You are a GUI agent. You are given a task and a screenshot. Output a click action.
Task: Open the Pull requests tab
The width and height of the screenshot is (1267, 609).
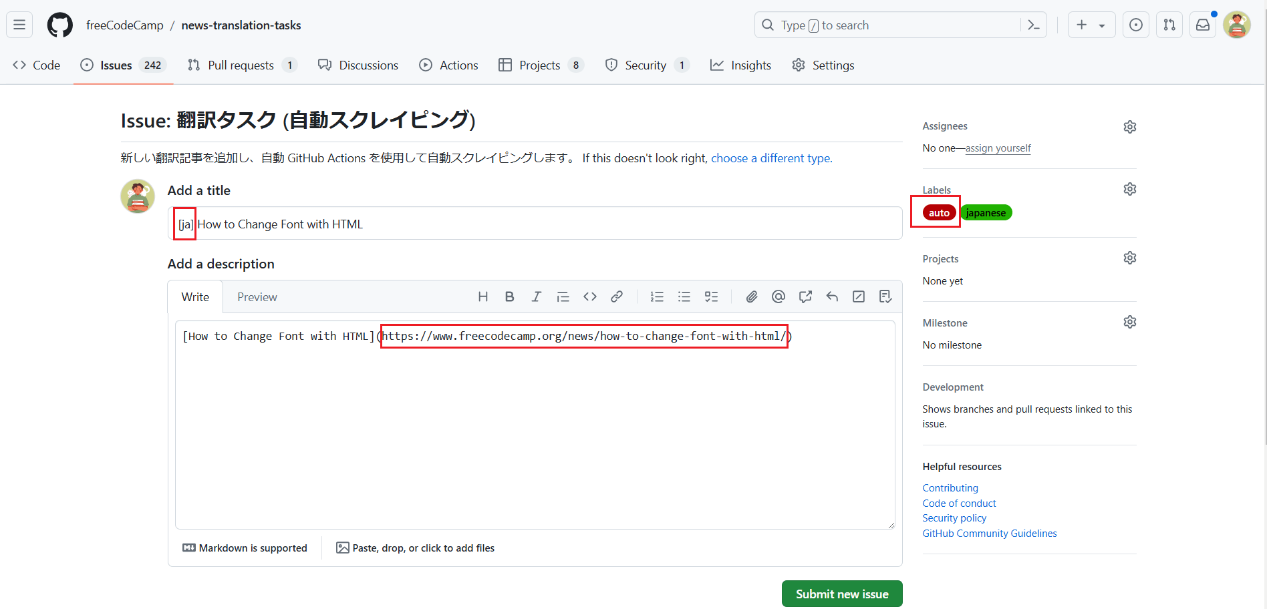click(x=242, y=65)
